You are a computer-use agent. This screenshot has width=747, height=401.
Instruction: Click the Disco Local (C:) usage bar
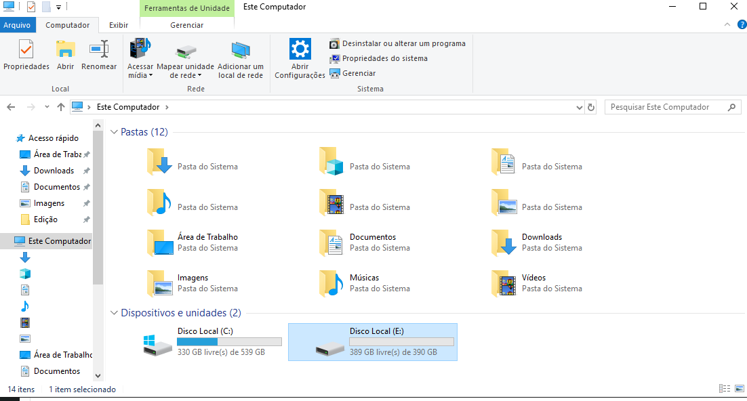click(x=229, y=341)
